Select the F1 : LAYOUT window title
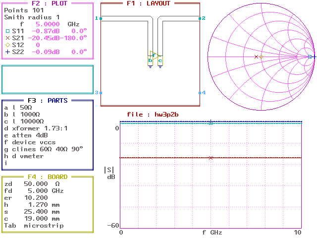This screenshot has height=238, width=317. 149,3
